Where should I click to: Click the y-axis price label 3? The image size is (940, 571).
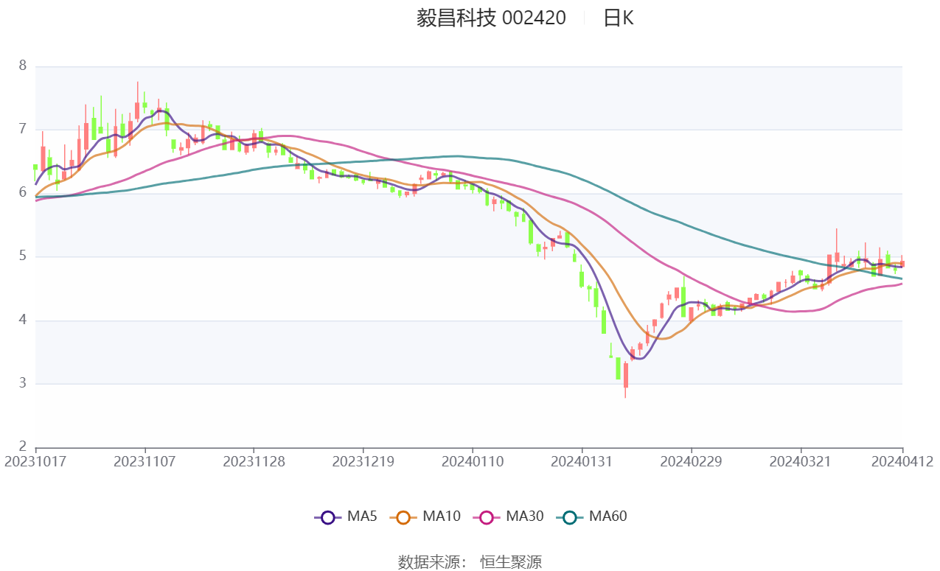23,384
